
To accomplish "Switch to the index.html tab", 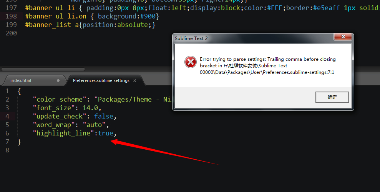I will (x=21, y=80).
